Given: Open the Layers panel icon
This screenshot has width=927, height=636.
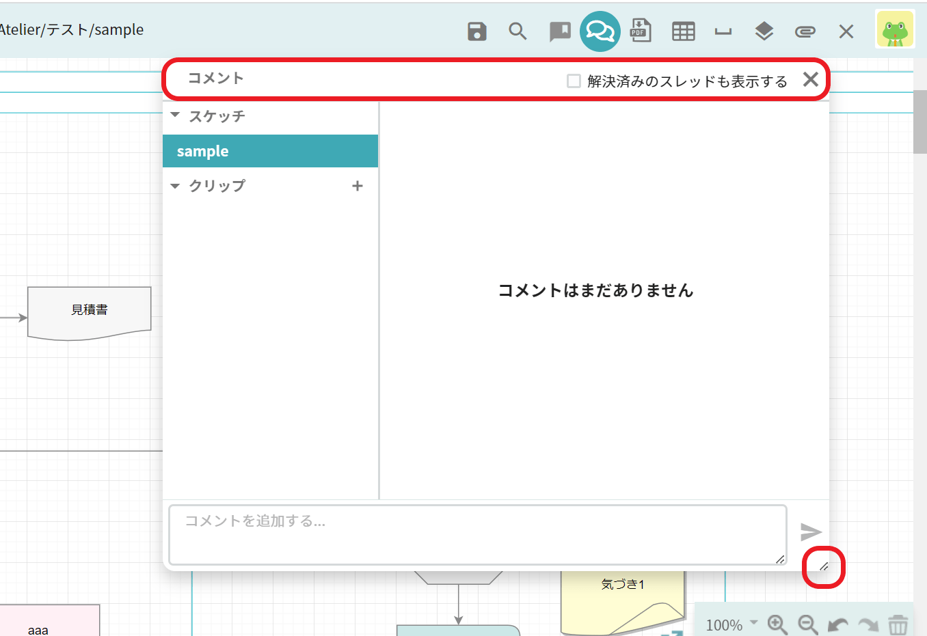Looking at the screenshot, I should coord(764,31).
